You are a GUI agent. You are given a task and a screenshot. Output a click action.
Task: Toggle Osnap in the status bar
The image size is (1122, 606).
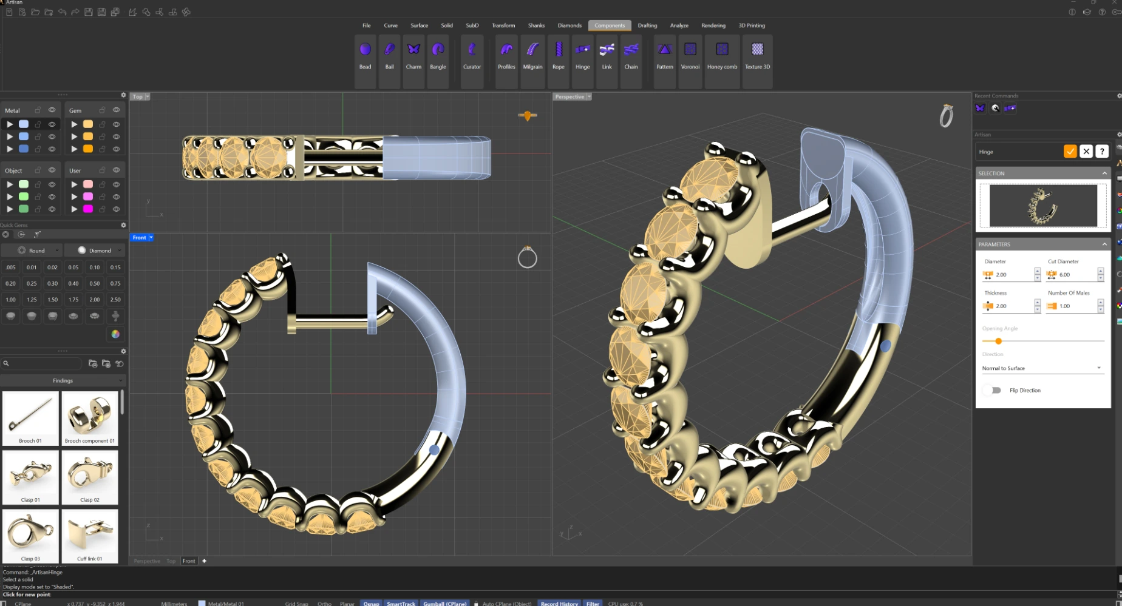pos(371,603)
